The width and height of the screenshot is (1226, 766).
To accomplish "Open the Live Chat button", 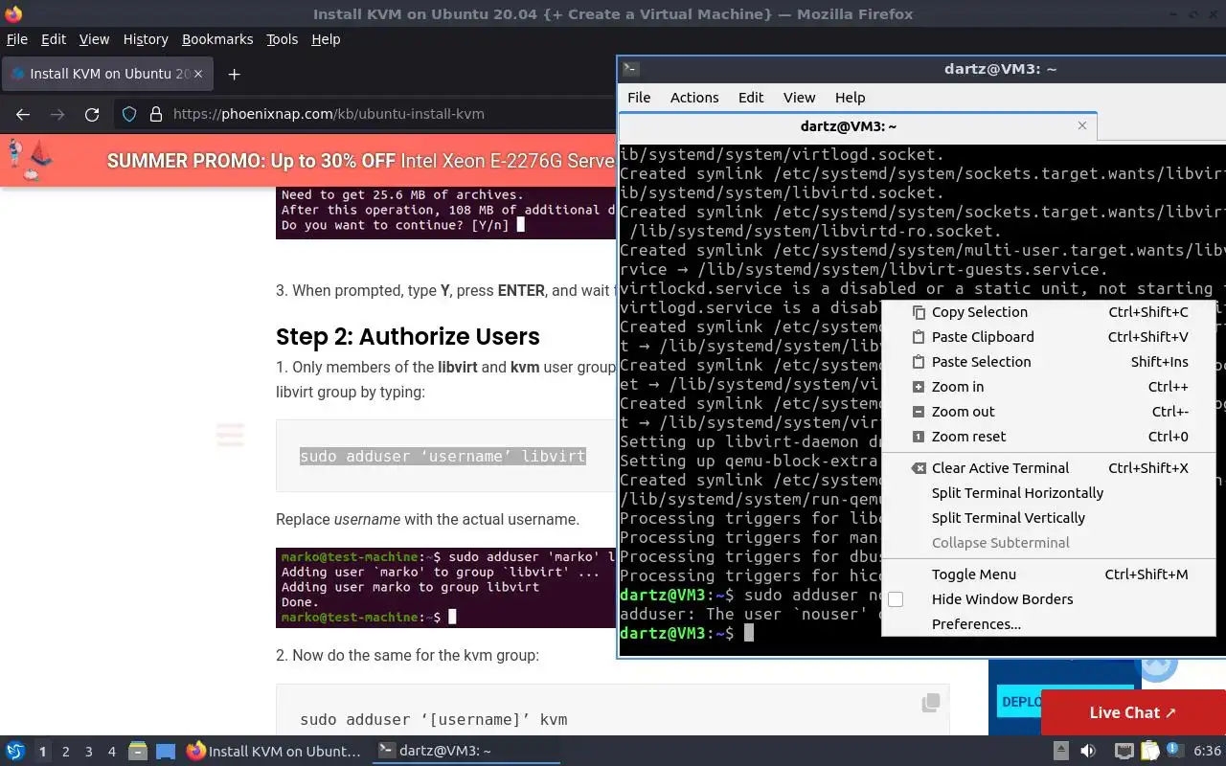I will pyautogui.click(x=1133, y=712).
